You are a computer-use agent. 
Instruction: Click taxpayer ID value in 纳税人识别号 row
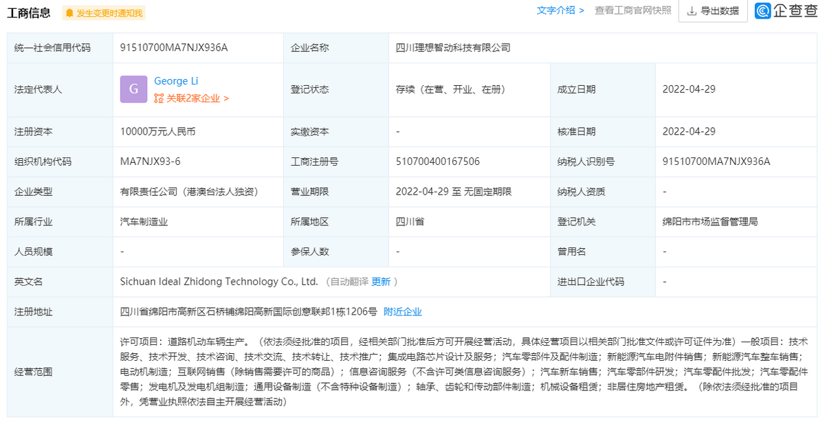pyautogui.click(x=716, y=161)
